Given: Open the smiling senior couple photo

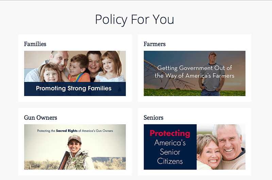Looking at the screenshot, I should coord(221,147).
